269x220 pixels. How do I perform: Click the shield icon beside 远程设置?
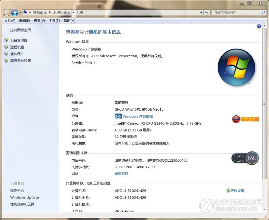coord(6,47)
